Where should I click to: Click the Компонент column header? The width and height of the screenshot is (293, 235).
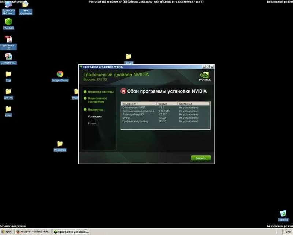tap(139, 104)
